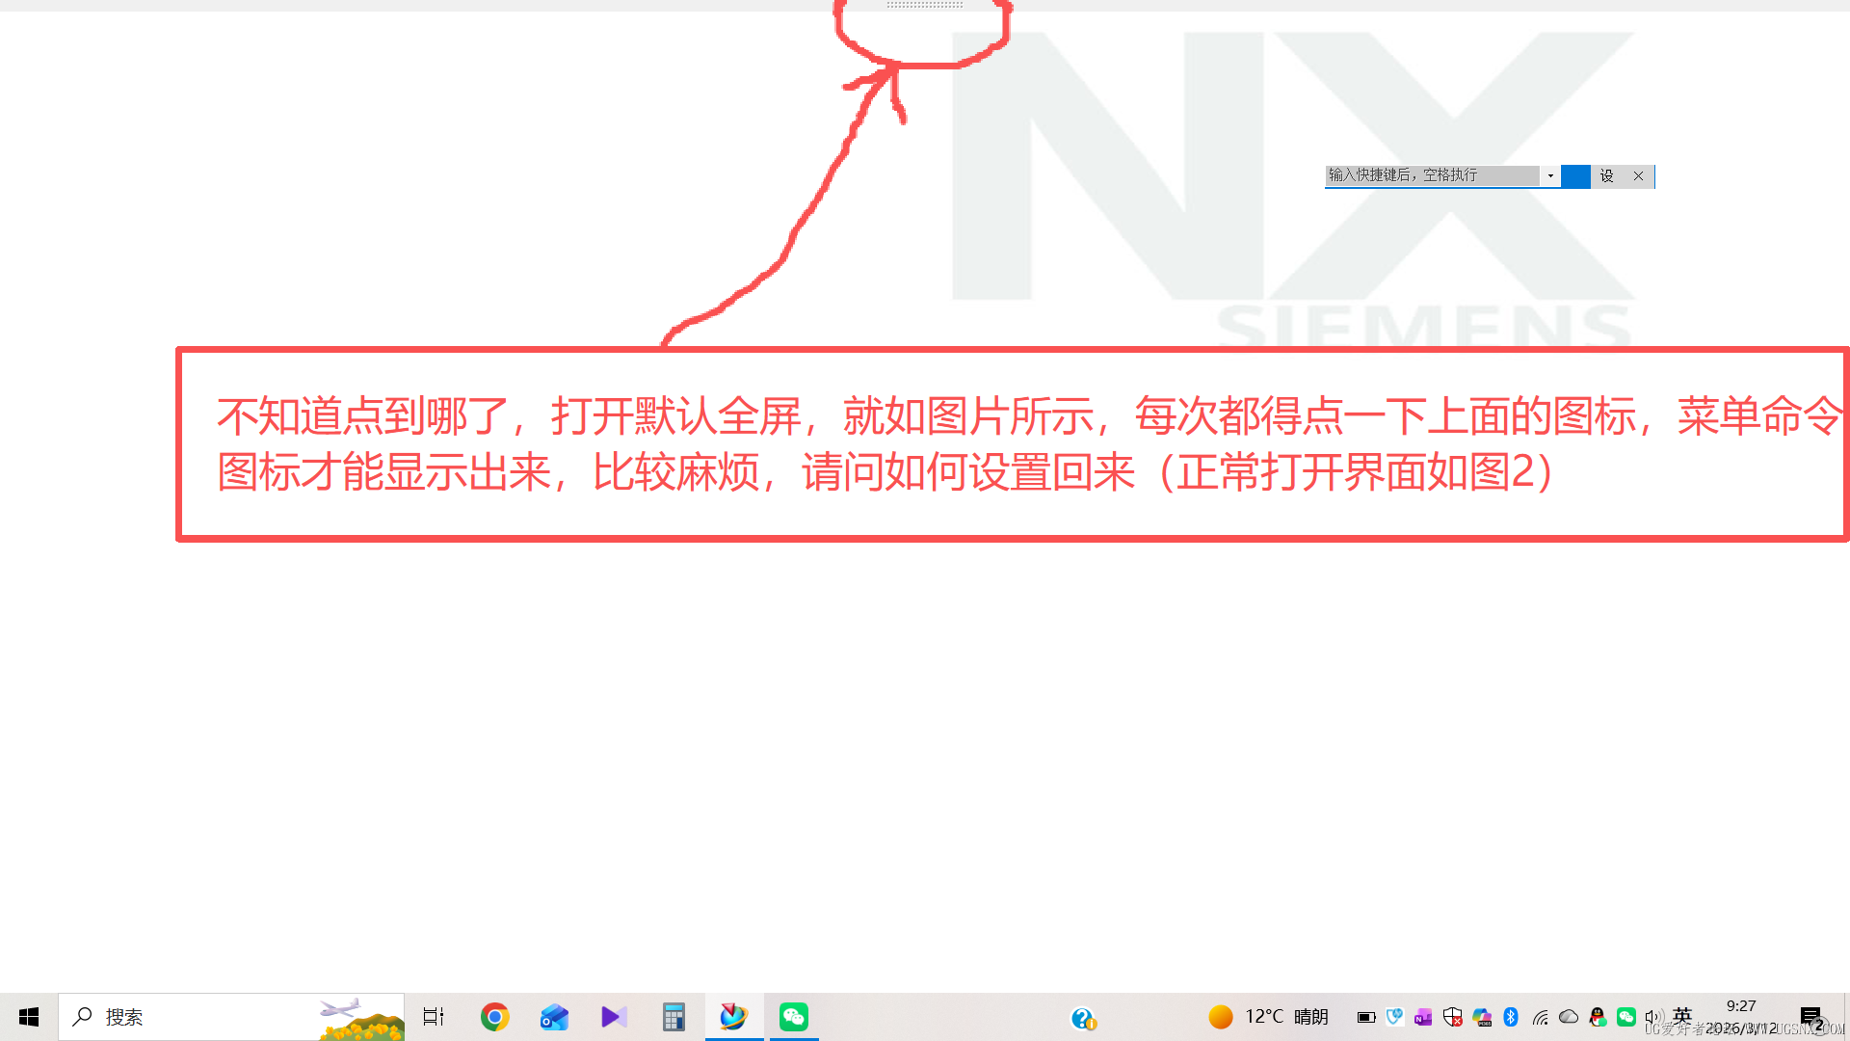Open WeChat from the taskbar
Screen dimensions: 1850x1041
coord(794,1017)
